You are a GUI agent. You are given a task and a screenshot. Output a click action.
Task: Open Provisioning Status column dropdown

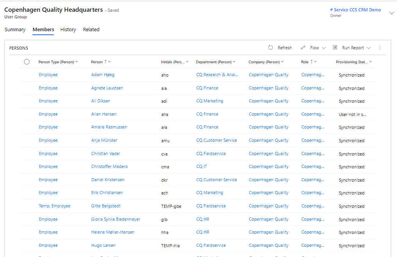[370, 62]
